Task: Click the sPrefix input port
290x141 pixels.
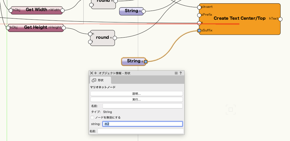Action: [x=199, y=15]
